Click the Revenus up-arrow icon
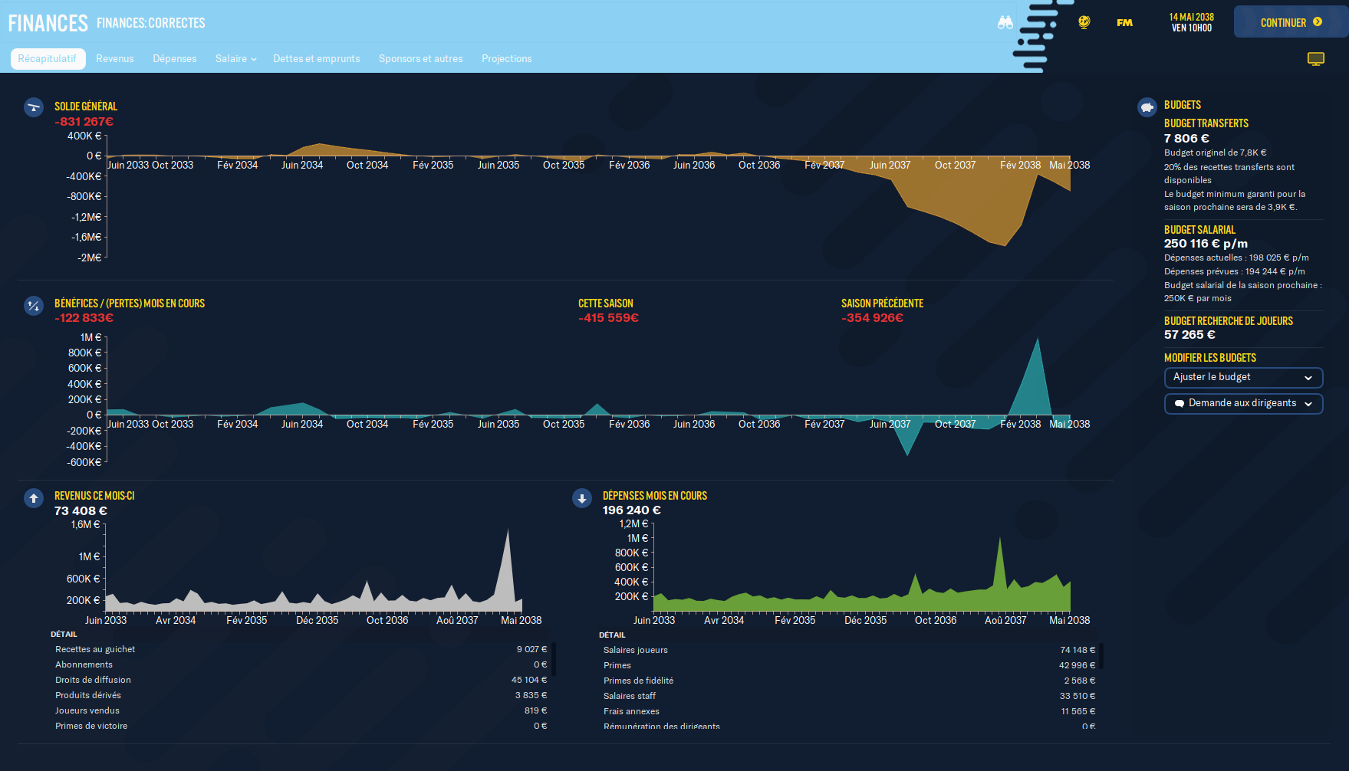Screen dimensions: 1349x771 coord(34,498)
